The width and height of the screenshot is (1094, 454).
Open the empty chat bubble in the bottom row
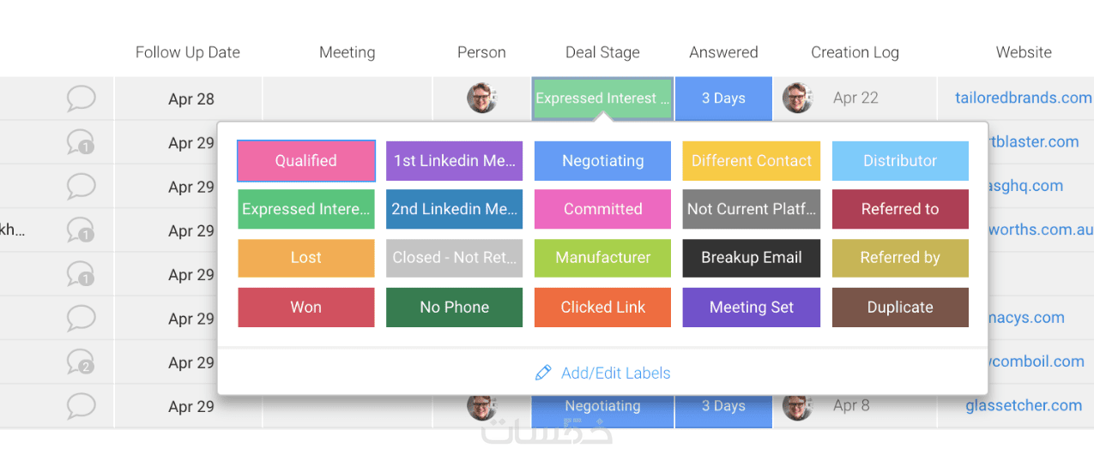tap(81, 405)
